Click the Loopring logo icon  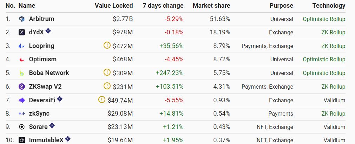pyautogui.click(x=22, y=46)
